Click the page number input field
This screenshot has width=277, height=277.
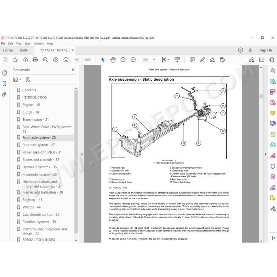pyautogui.click(x=77, y=60)
